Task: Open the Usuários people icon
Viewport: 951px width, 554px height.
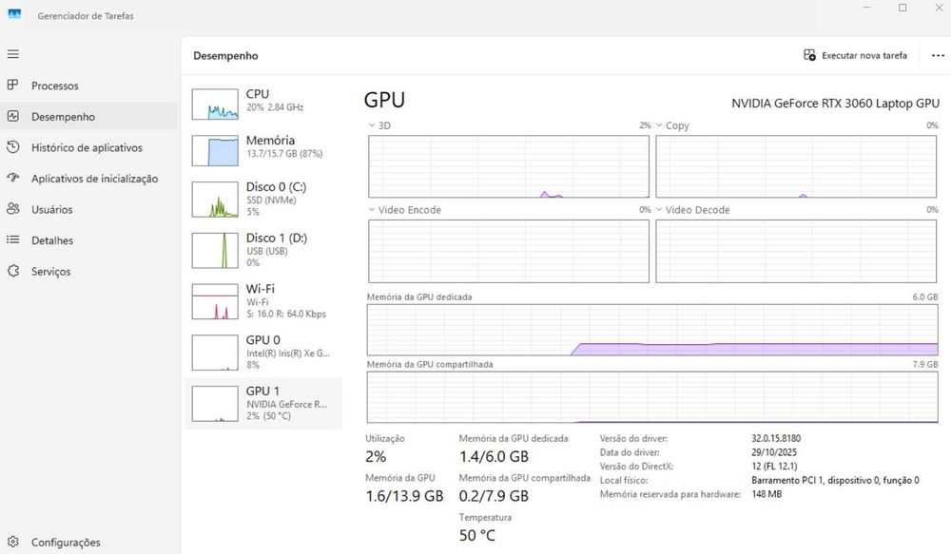Action: 12,208
